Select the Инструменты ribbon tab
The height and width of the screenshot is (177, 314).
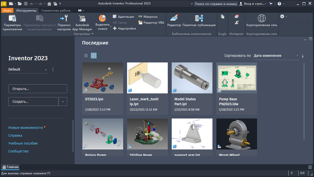coord(26,11)
